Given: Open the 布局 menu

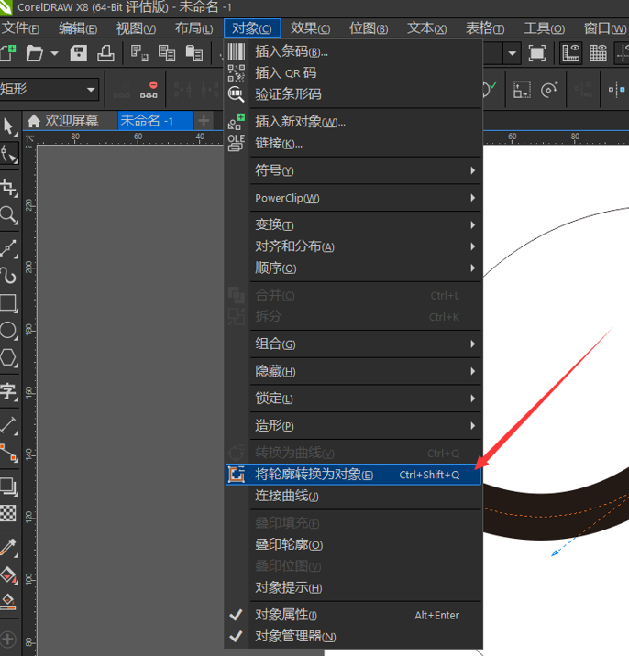Looking at the screenshot, I should click(x=193, y=28).
